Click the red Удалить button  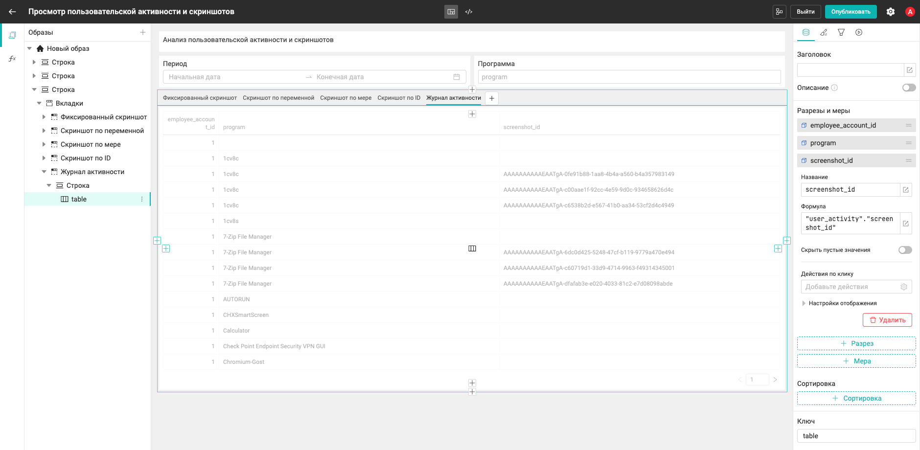(x=887, y=320)
